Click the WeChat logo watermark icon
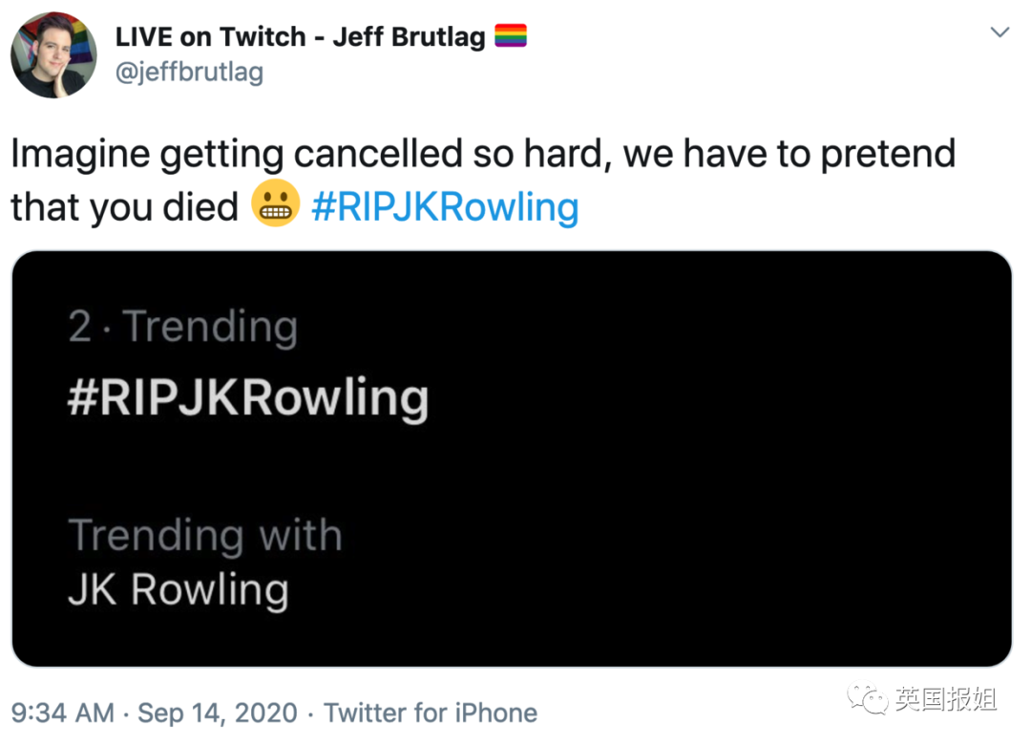The width and height of the screenshot is (1031, 745). (867, 700)
